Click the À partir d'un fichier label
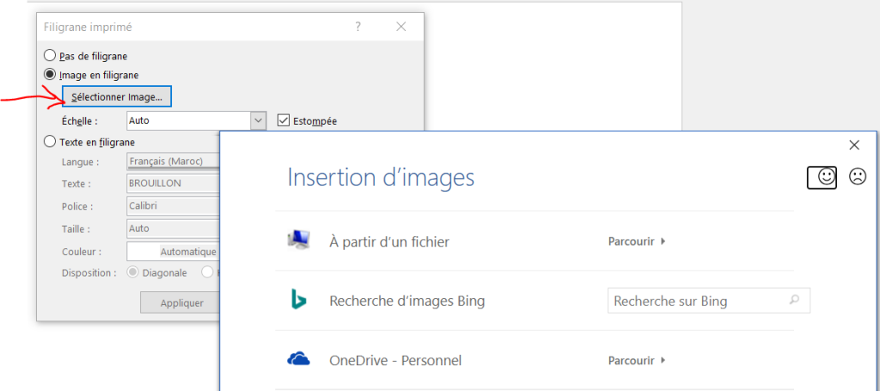Image resolution: width=880 pixels, height=391 pixels. [x=389, y=241]
